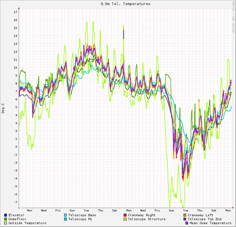The image size is (236, 227).
Task: Click the Outside Temperature legend color box
Action: (x=6, y=223)
